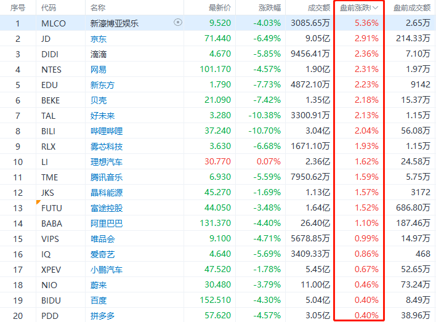Image resolution: width=436 pixels, height=322 pixels.
Task: Click the DIDI ticker code
Action: pyautogui.click(x=50, y=54)
